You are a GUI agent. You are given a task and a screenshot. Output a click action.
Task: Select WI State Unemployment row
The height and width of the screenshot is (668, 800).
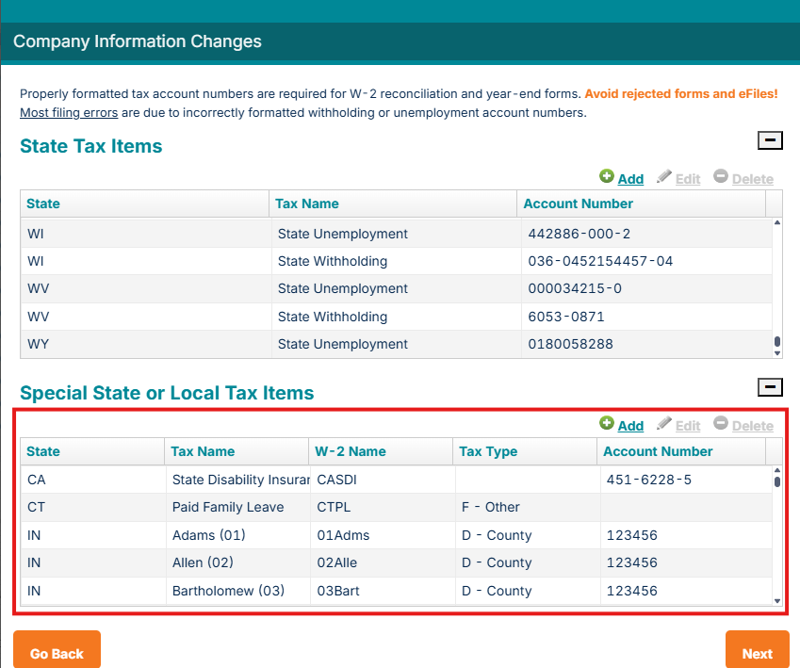coord(397,234)
